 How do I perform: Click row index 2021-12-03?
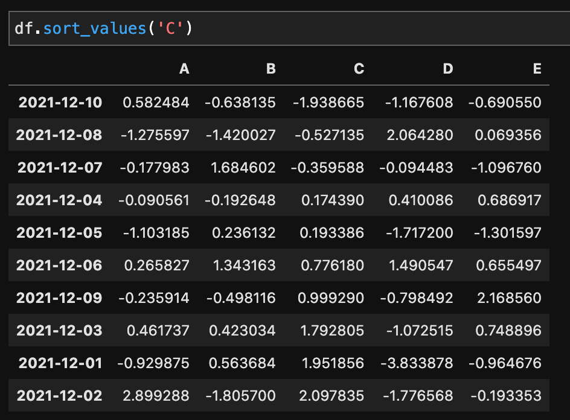click(x=59, y=331)
